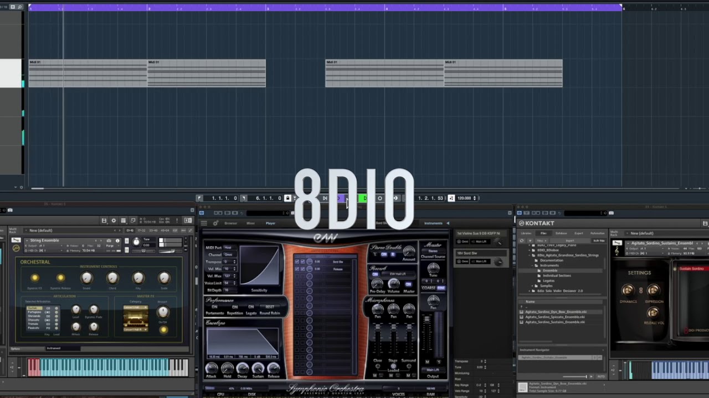Select Agitato_Sordino_Spiccato_Ensemble.nki file

[555, 317]
